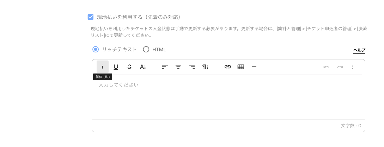The width and height of the screenshot is (384, 147).
Task: Align text to the right
Action: (192, 67)
